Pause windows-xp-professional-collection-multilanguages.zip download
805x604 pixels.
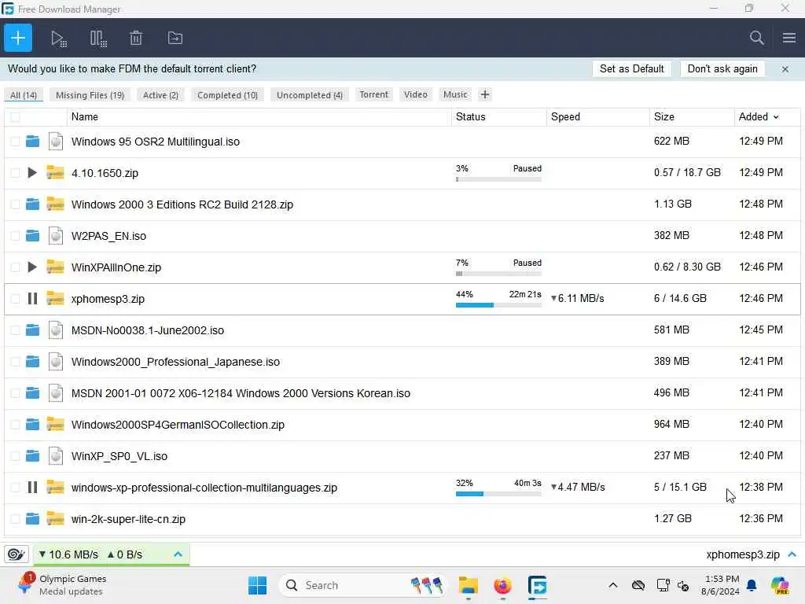coord(32,487)
